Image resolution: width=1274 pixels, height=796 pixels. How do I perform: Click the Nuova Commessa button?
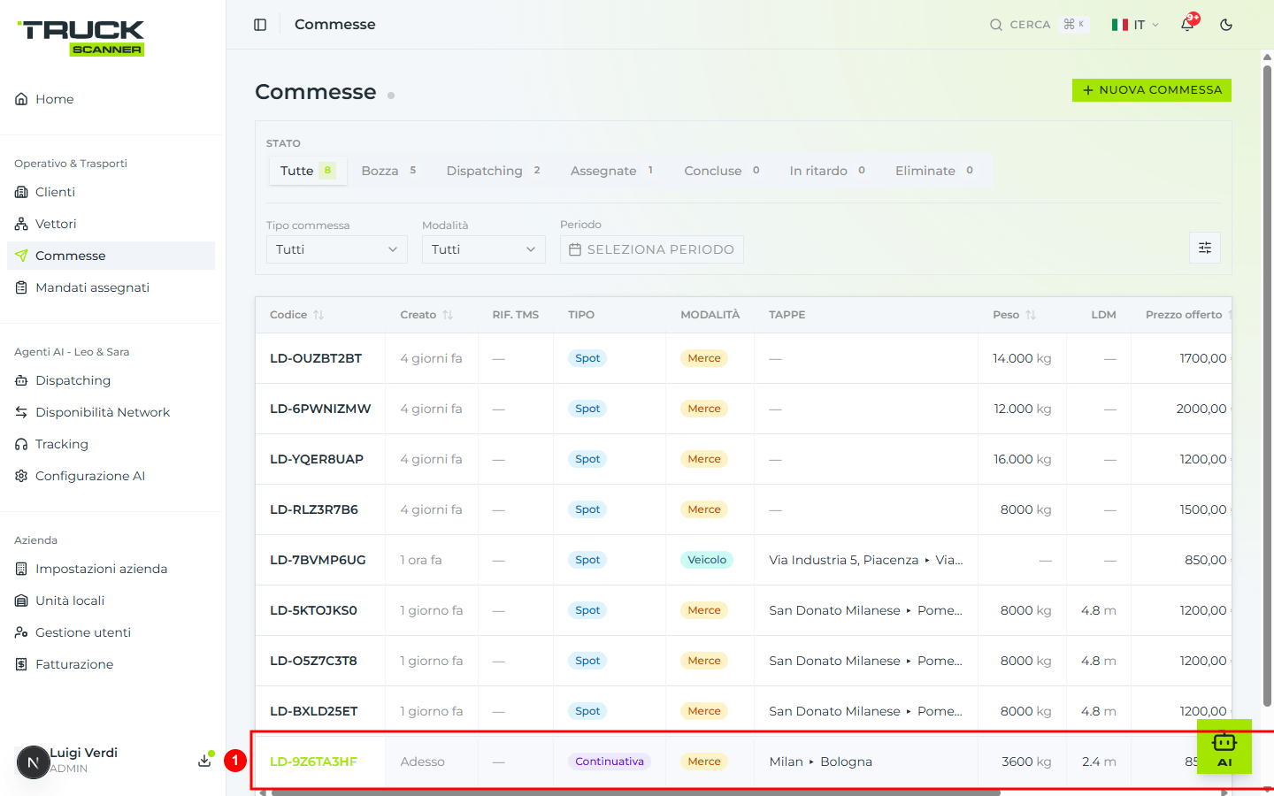(1151, 90)
